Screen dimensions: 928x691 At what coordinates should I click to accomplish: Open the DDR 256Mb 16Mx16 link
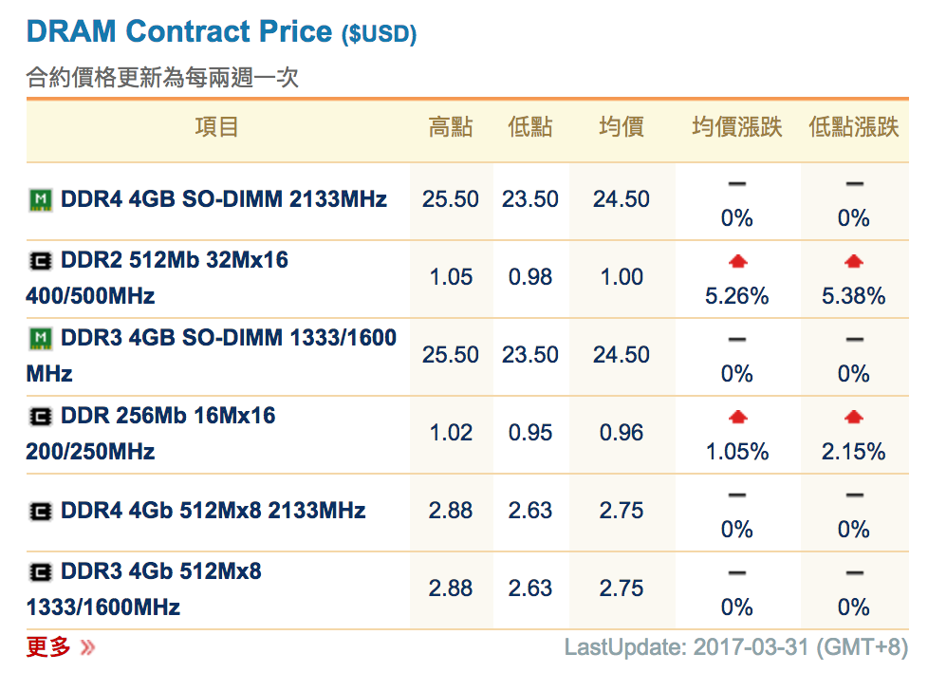click(167, 416)
